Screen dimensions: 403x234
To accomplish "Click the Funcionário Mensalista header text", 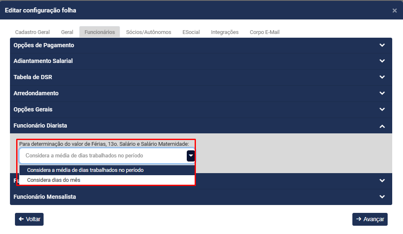I will coord(45,197).
